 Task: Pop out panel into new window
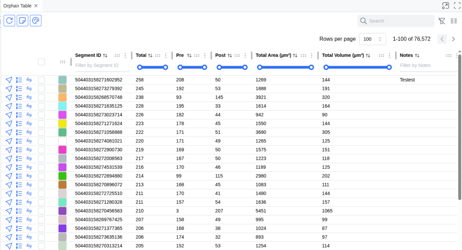click(446, 6)
